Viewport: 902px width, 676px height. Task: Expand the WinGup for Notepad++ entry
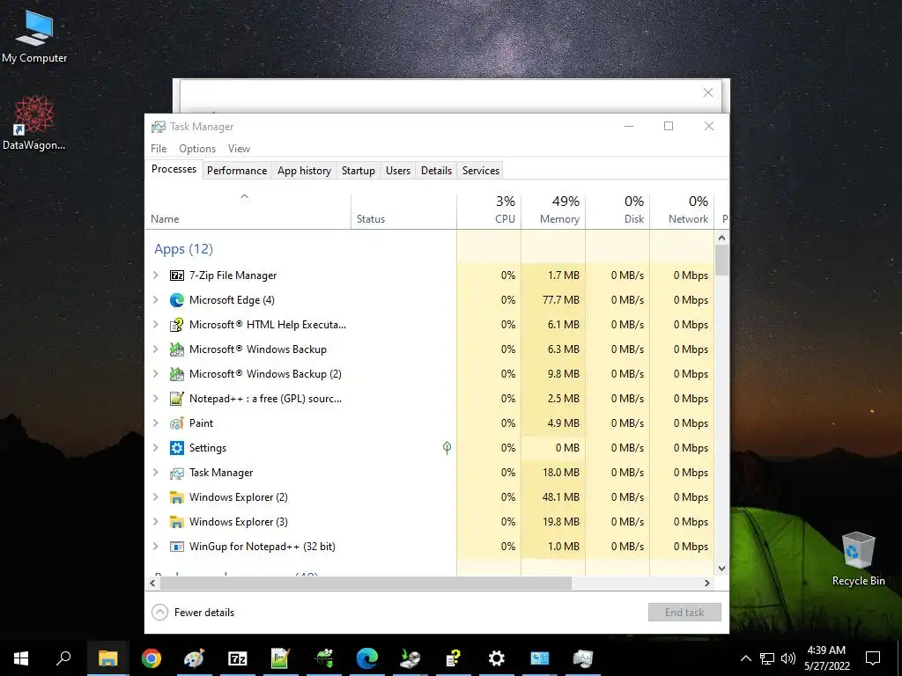(x=155, y=547)
